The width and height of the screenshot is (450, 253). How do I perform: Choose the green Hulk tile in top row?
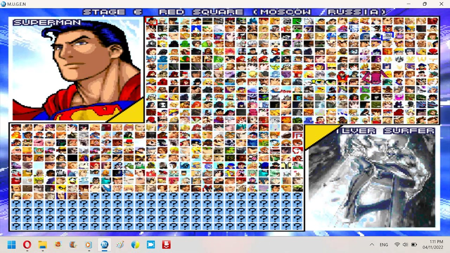297,21
